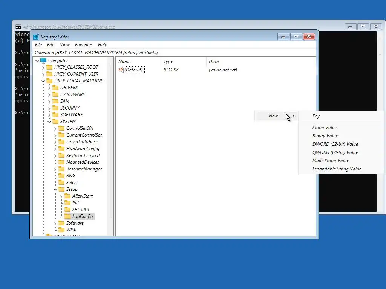386x289 pixels.
Task: Click the DRIVERS folder icon
Action: pos(56,87)
